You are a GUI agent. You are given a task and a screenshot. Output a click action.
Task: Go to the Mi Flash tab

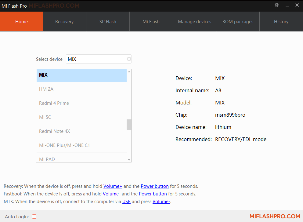151,21
